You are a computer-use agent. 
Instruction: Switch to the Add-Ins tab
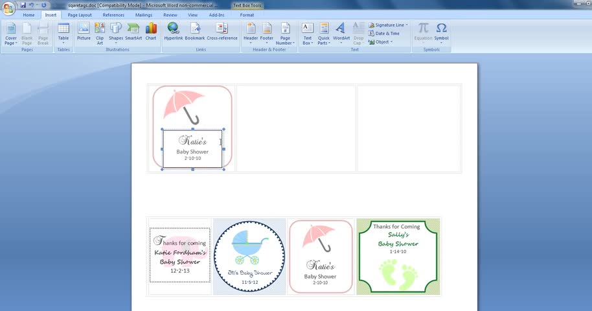[x=217, y=15]
